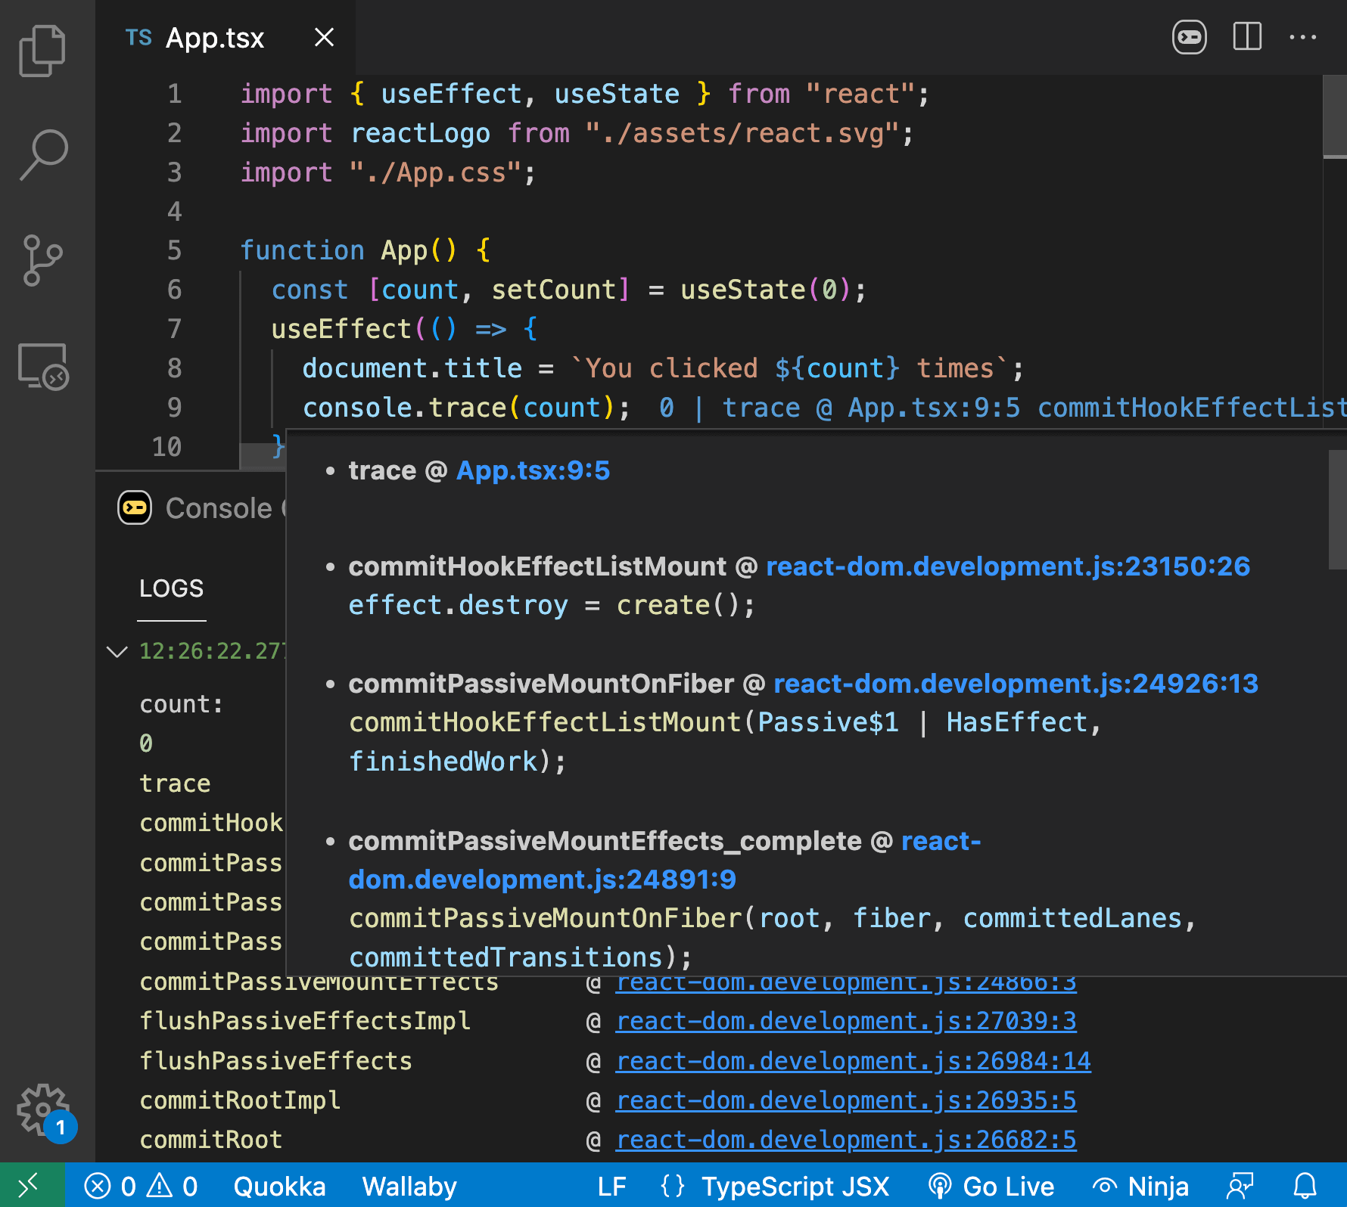Open the Manage gear menu
The width and height of the screenshot is (1347, 1207).
coord(44,1110)
